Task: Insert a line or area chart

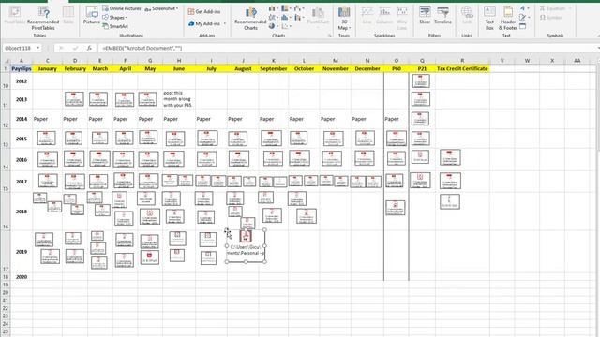Action: [273, 18]
